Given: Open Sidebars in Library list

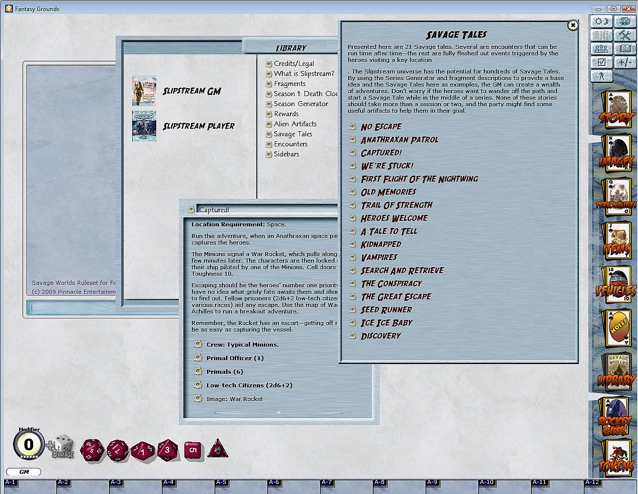Looking at the screenshot, I should (x=286, y=154).
